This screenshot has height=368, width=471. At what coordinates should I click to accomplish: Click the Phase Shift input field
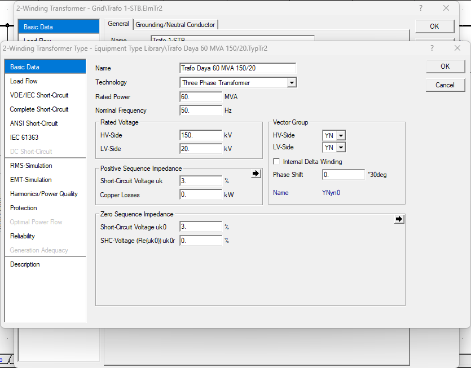click(x=344, y=175)
